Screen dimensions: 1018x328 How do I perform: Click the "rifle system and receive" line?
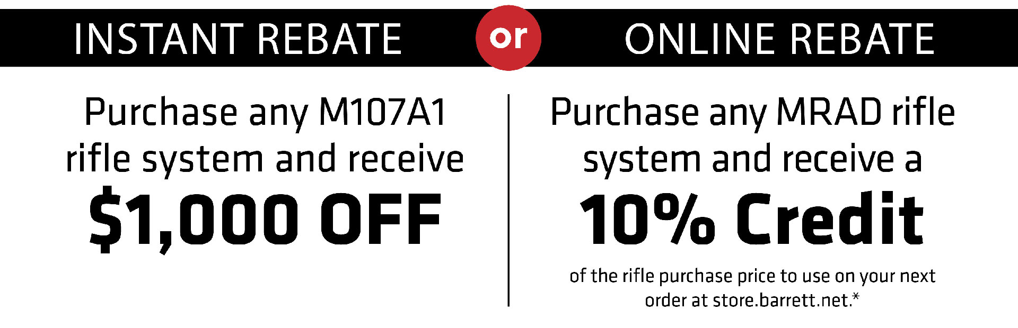pyautogui.click(x=265, y=159)
